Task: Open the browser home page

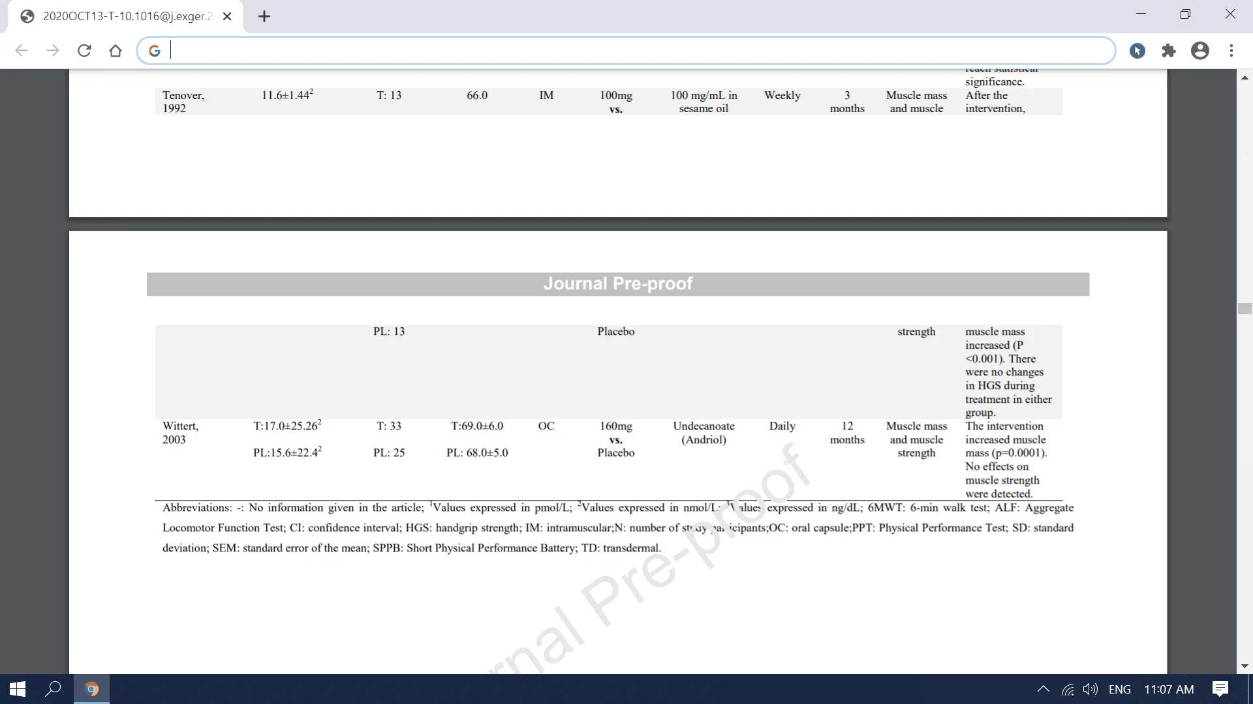Action: [x=116, y=51]
